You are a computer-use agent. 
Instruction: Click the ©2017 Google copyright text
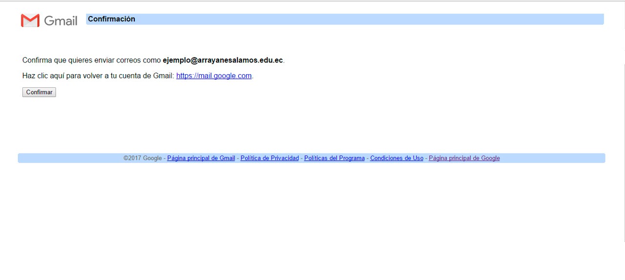[143, 158]
